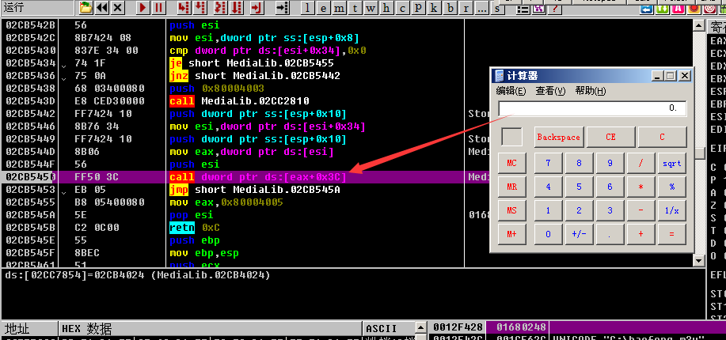The height and width of the screenshot is (340, 726).
Task: Close the debugged program with X icon
Action: [x=118, y=8]
